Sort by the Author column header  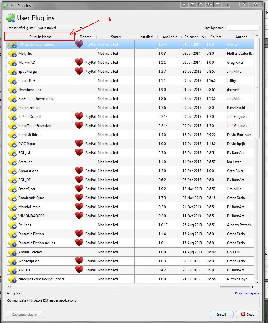click(x=241, y=37)
